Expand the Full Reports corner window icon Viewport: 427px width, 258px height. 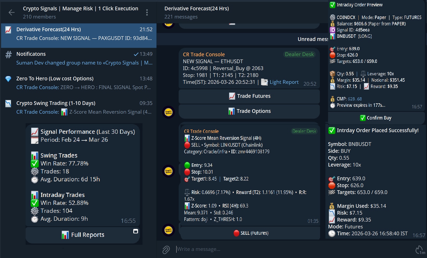pos(136,231)
